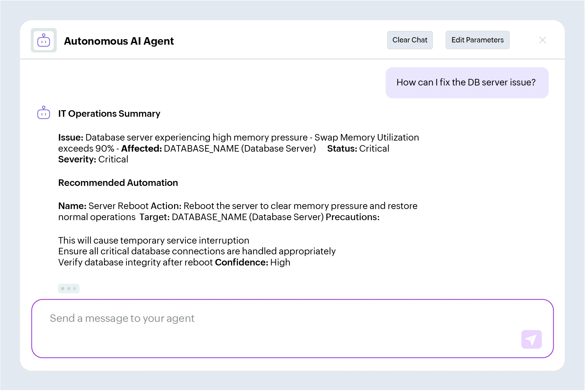Select the 'How can I fix the DB server issue?' message

tap(467, 83)
